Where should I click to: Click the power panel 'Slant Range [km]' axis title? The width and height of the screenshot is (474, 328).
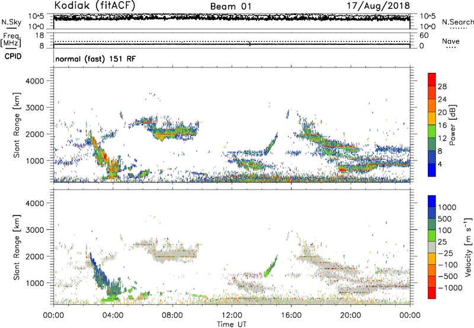[x=17, y=125]
